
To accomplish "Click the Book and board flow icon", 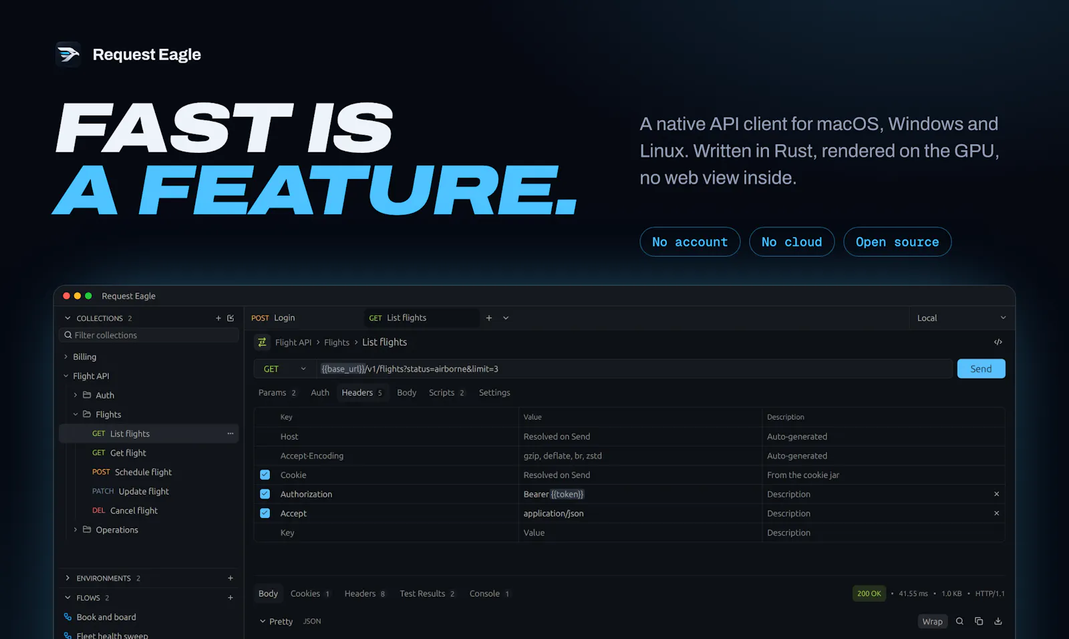I will point(67,617).
